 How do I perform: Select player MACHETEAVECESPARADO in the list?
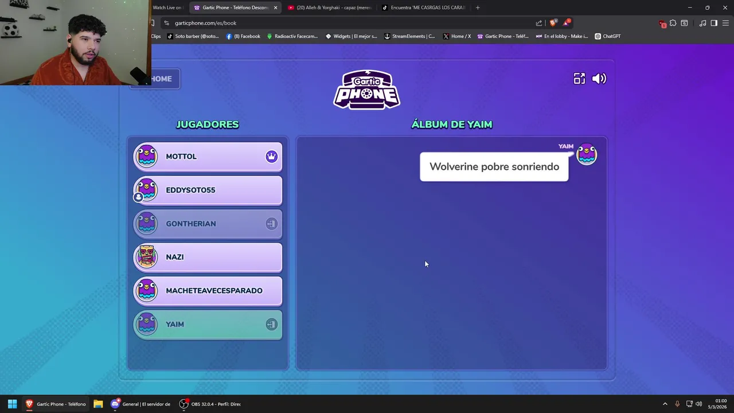click(x=208, y=291)
